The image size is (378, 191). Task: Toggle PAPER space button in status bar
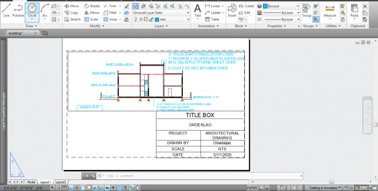click(252, 188)
